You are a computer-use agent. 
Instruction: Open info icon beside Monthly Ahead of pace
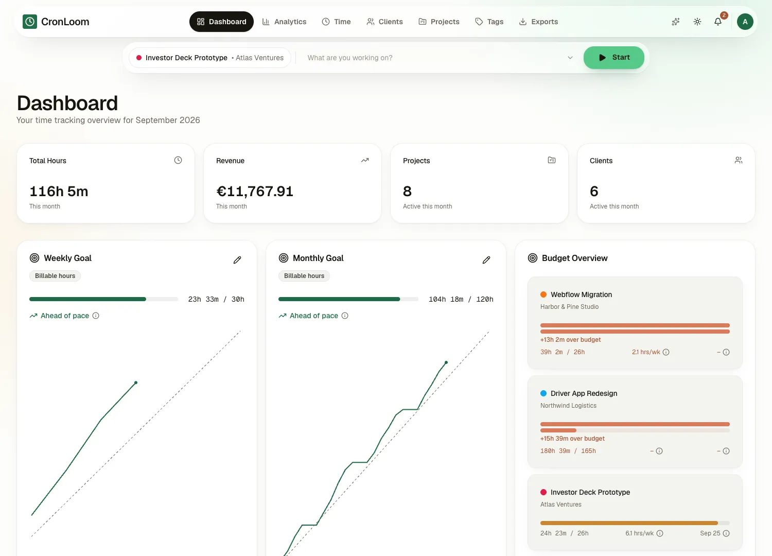tap(345, 316)
